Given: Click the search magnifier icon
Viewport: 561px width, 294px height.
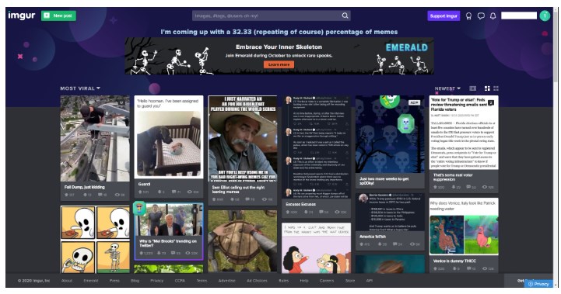Looking at the screenshot, I should 345,16.
